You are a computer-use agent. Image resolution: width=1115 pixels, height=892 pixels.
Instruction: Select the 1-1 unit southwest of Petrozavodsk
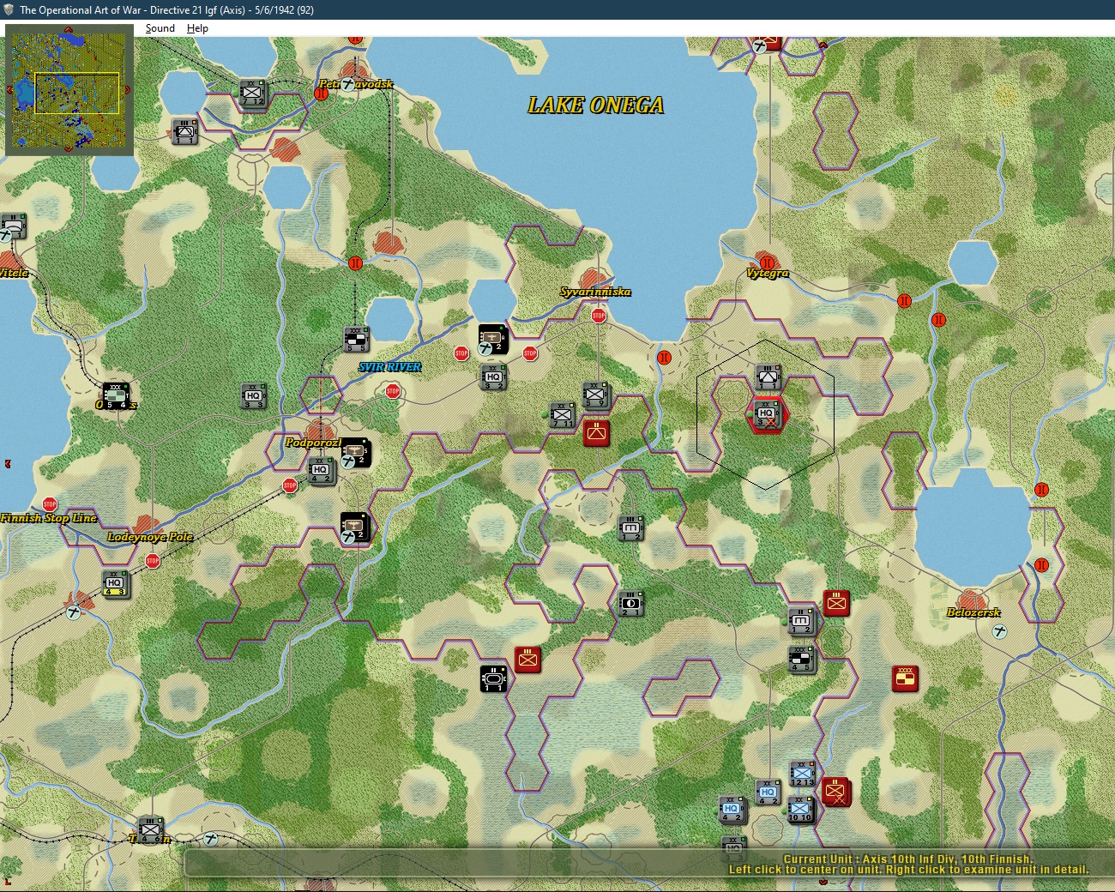[184, 131]
